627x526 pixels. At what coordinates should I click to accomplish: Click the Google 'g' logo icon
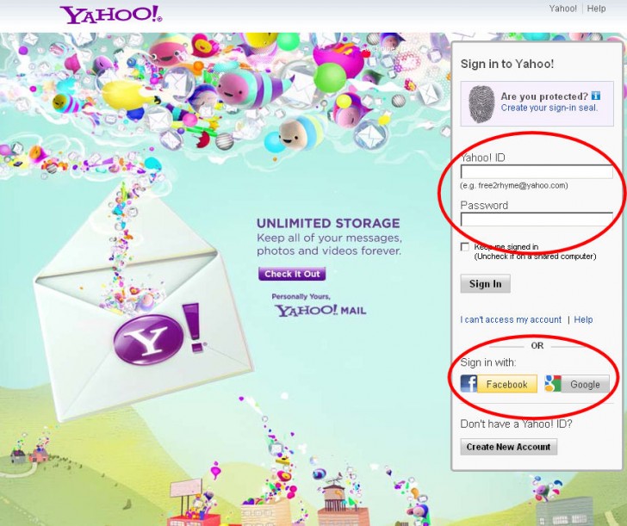(553, 384)
